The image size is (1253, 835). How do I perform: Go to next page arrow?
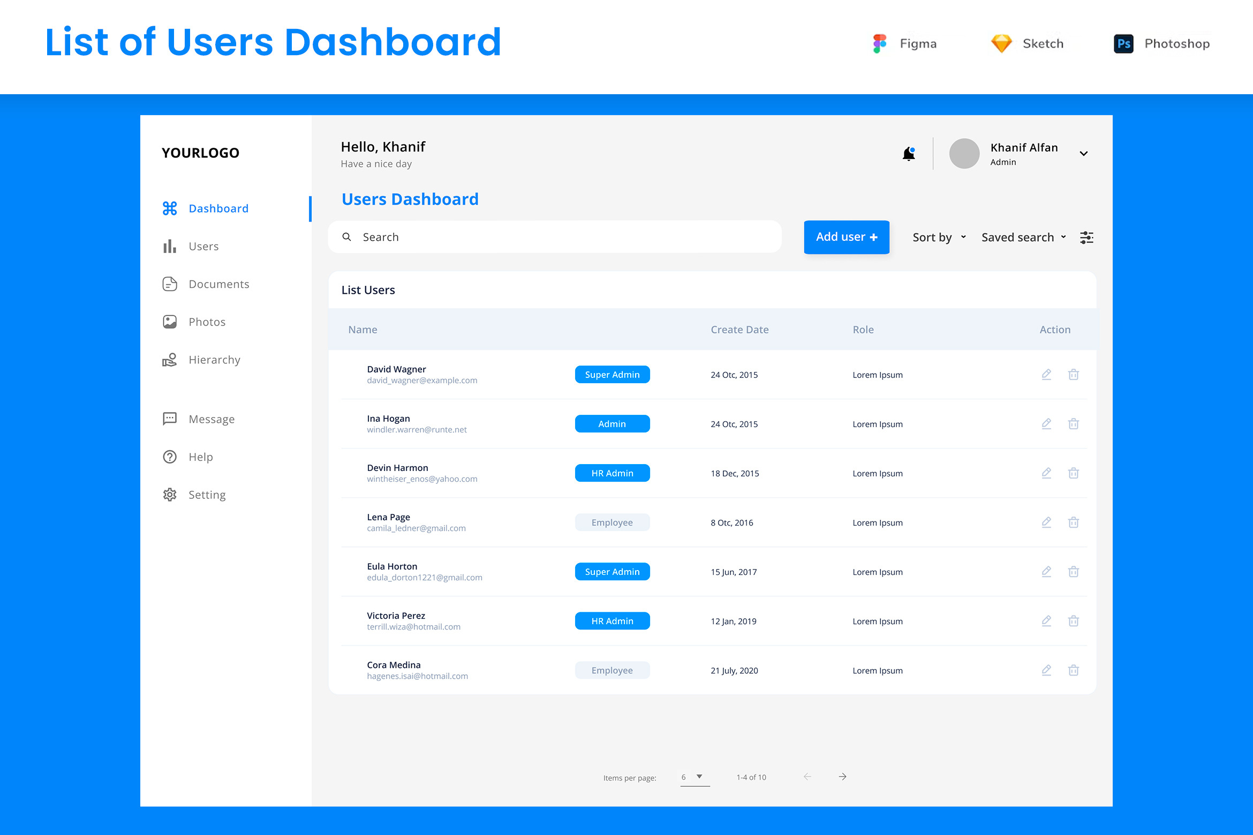(x=842, y=777)
